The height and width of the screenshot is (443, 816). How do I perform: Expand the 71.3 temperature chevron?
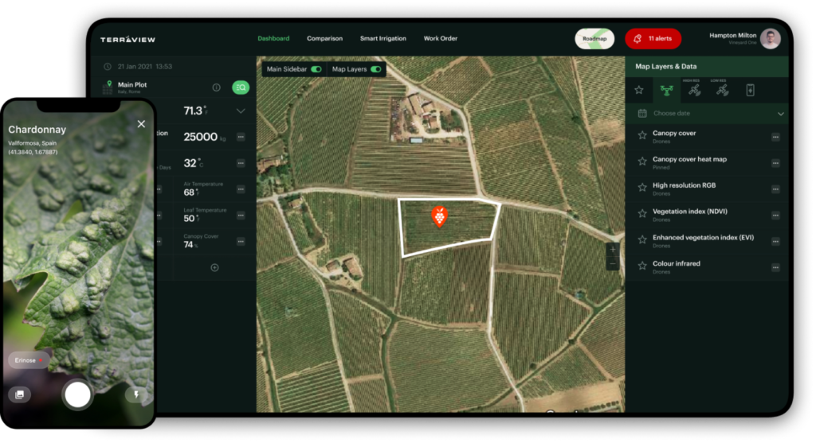click(x=241, y=111)
